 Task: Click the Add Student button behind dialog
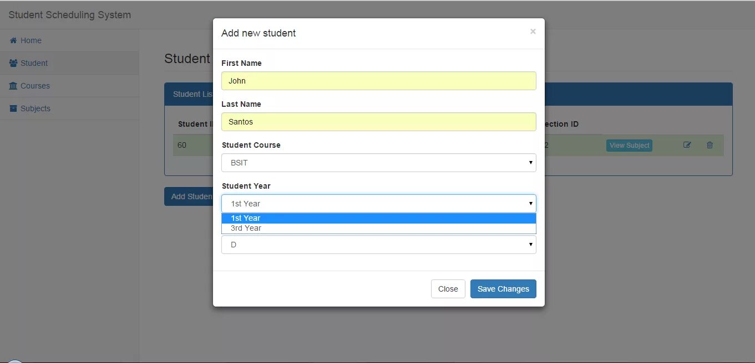coord(189,196)
